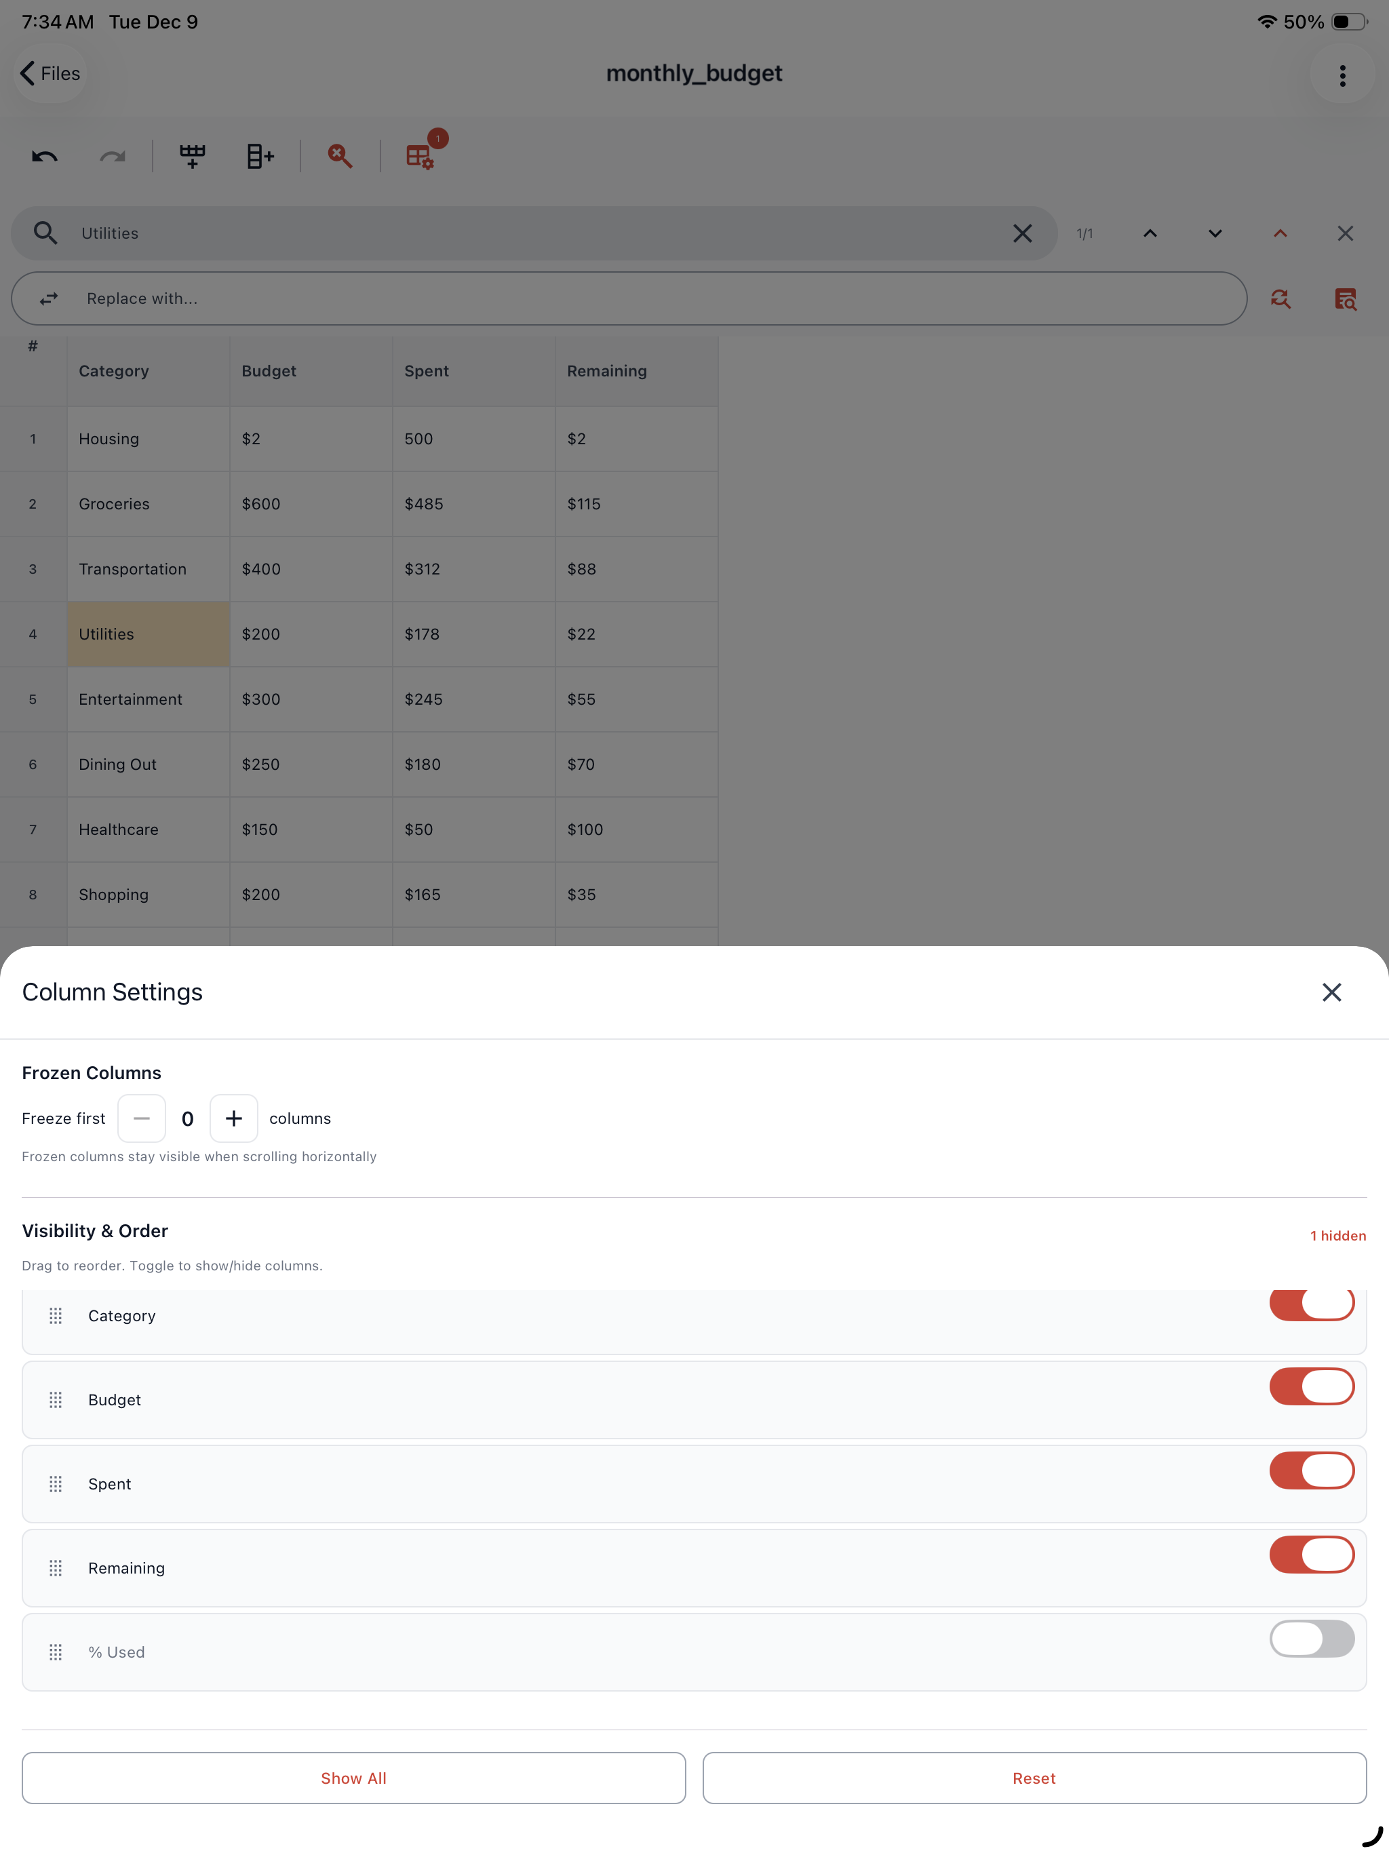The image size is (1389, 1853).
Task: Close the Column Settings panel
Action: coord(1331,992)
